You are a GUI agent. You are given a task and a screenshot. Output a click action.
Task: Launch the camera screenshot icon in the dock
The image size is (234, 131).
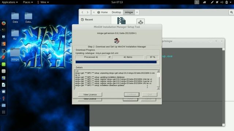pos(4,92)
